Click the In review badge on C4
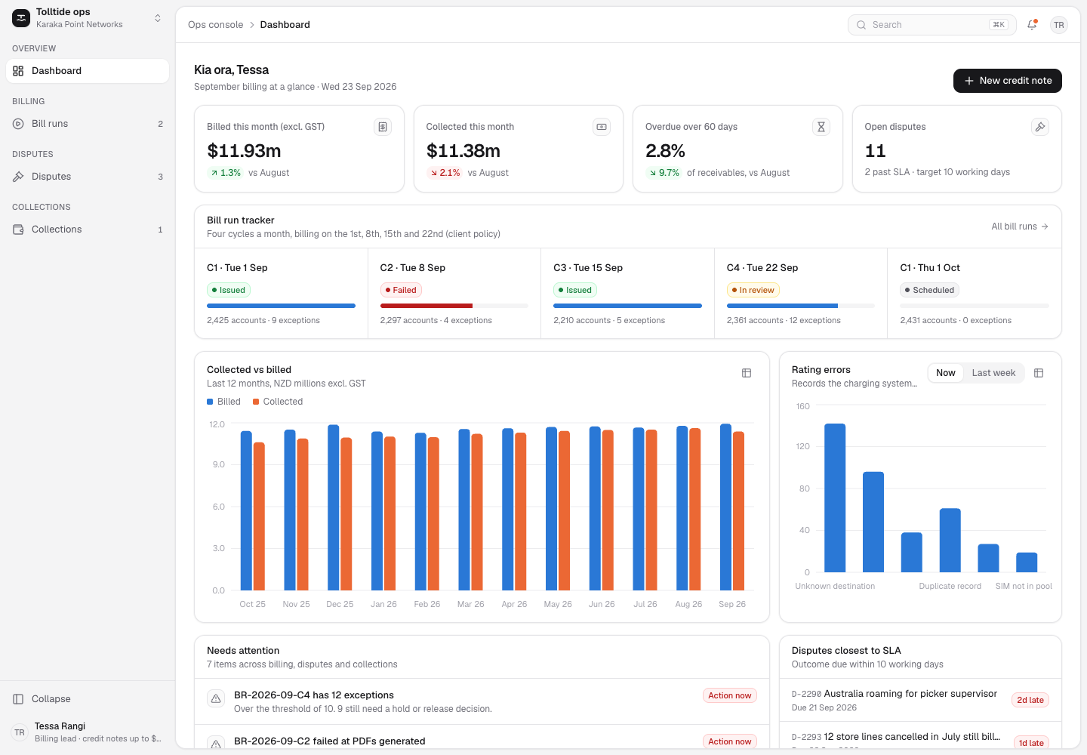This screenshot has width=1087, height=755. (753, 290)
